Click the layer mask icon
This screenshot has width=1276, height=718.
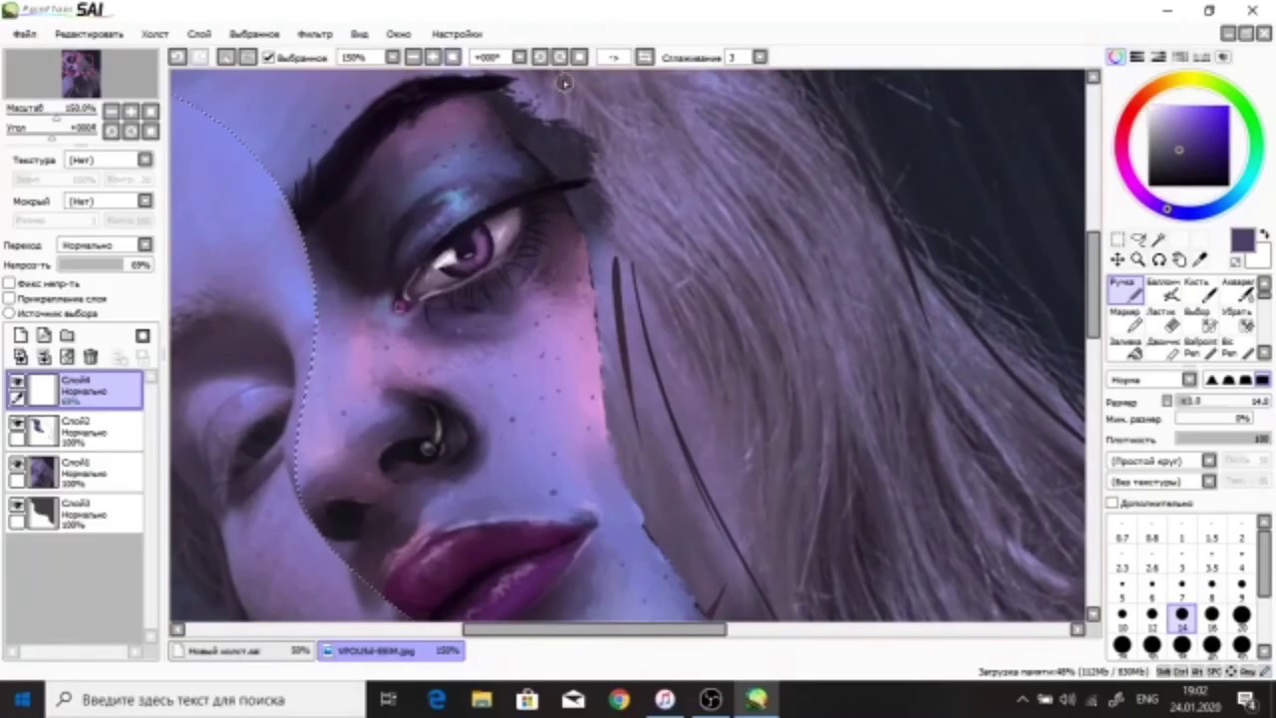coord(143,336)
